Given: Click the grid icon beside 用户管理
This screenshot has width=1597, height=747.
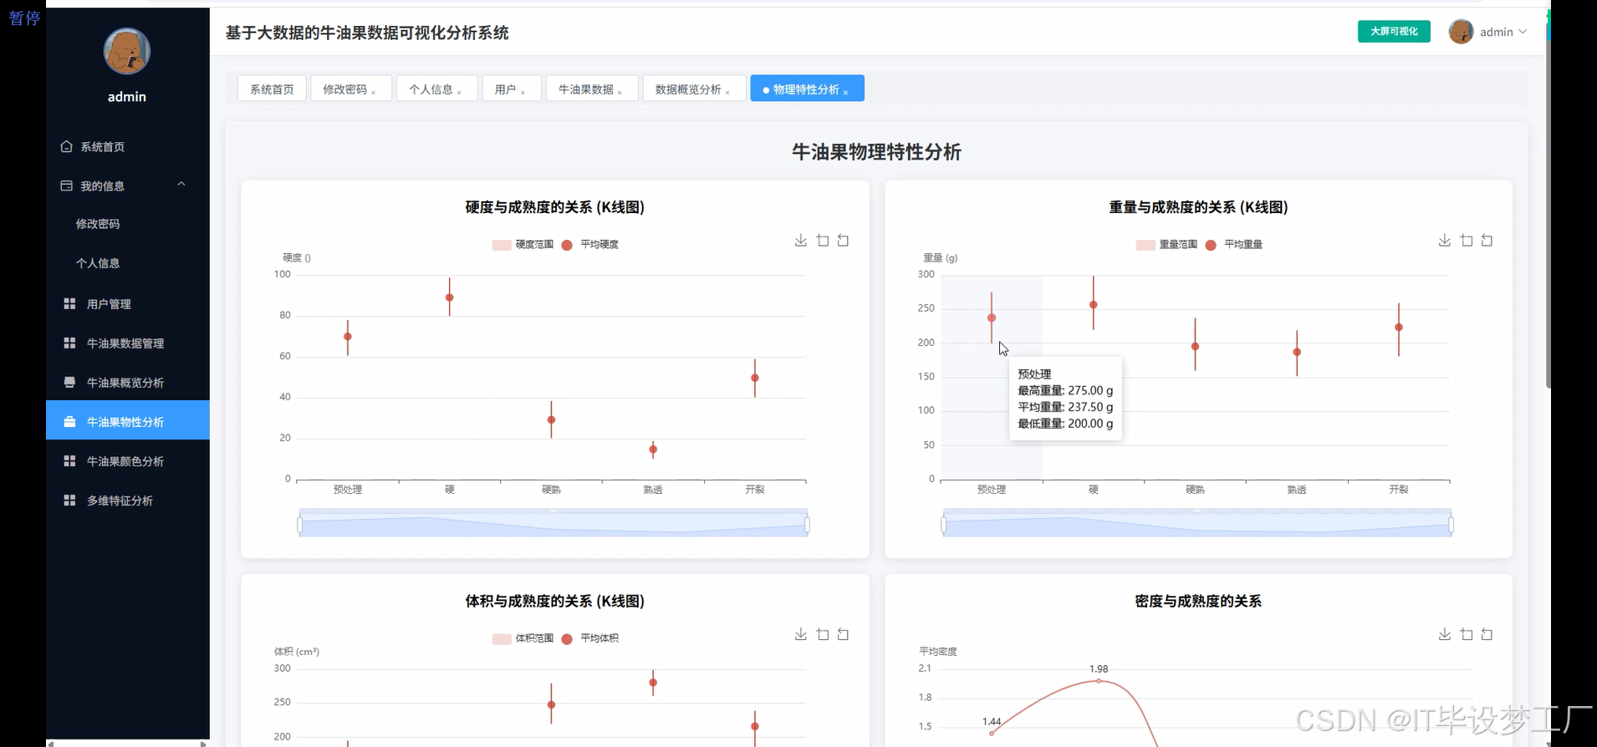Looking at the screenshot, I should coord(69,304).
